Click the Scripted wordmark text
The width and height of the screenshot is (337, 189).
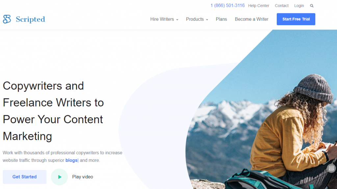point(30,19)
